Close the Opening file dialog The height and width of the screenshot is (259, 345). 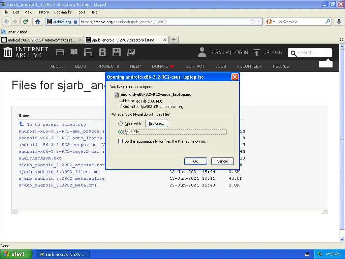[x=235, y=77]
